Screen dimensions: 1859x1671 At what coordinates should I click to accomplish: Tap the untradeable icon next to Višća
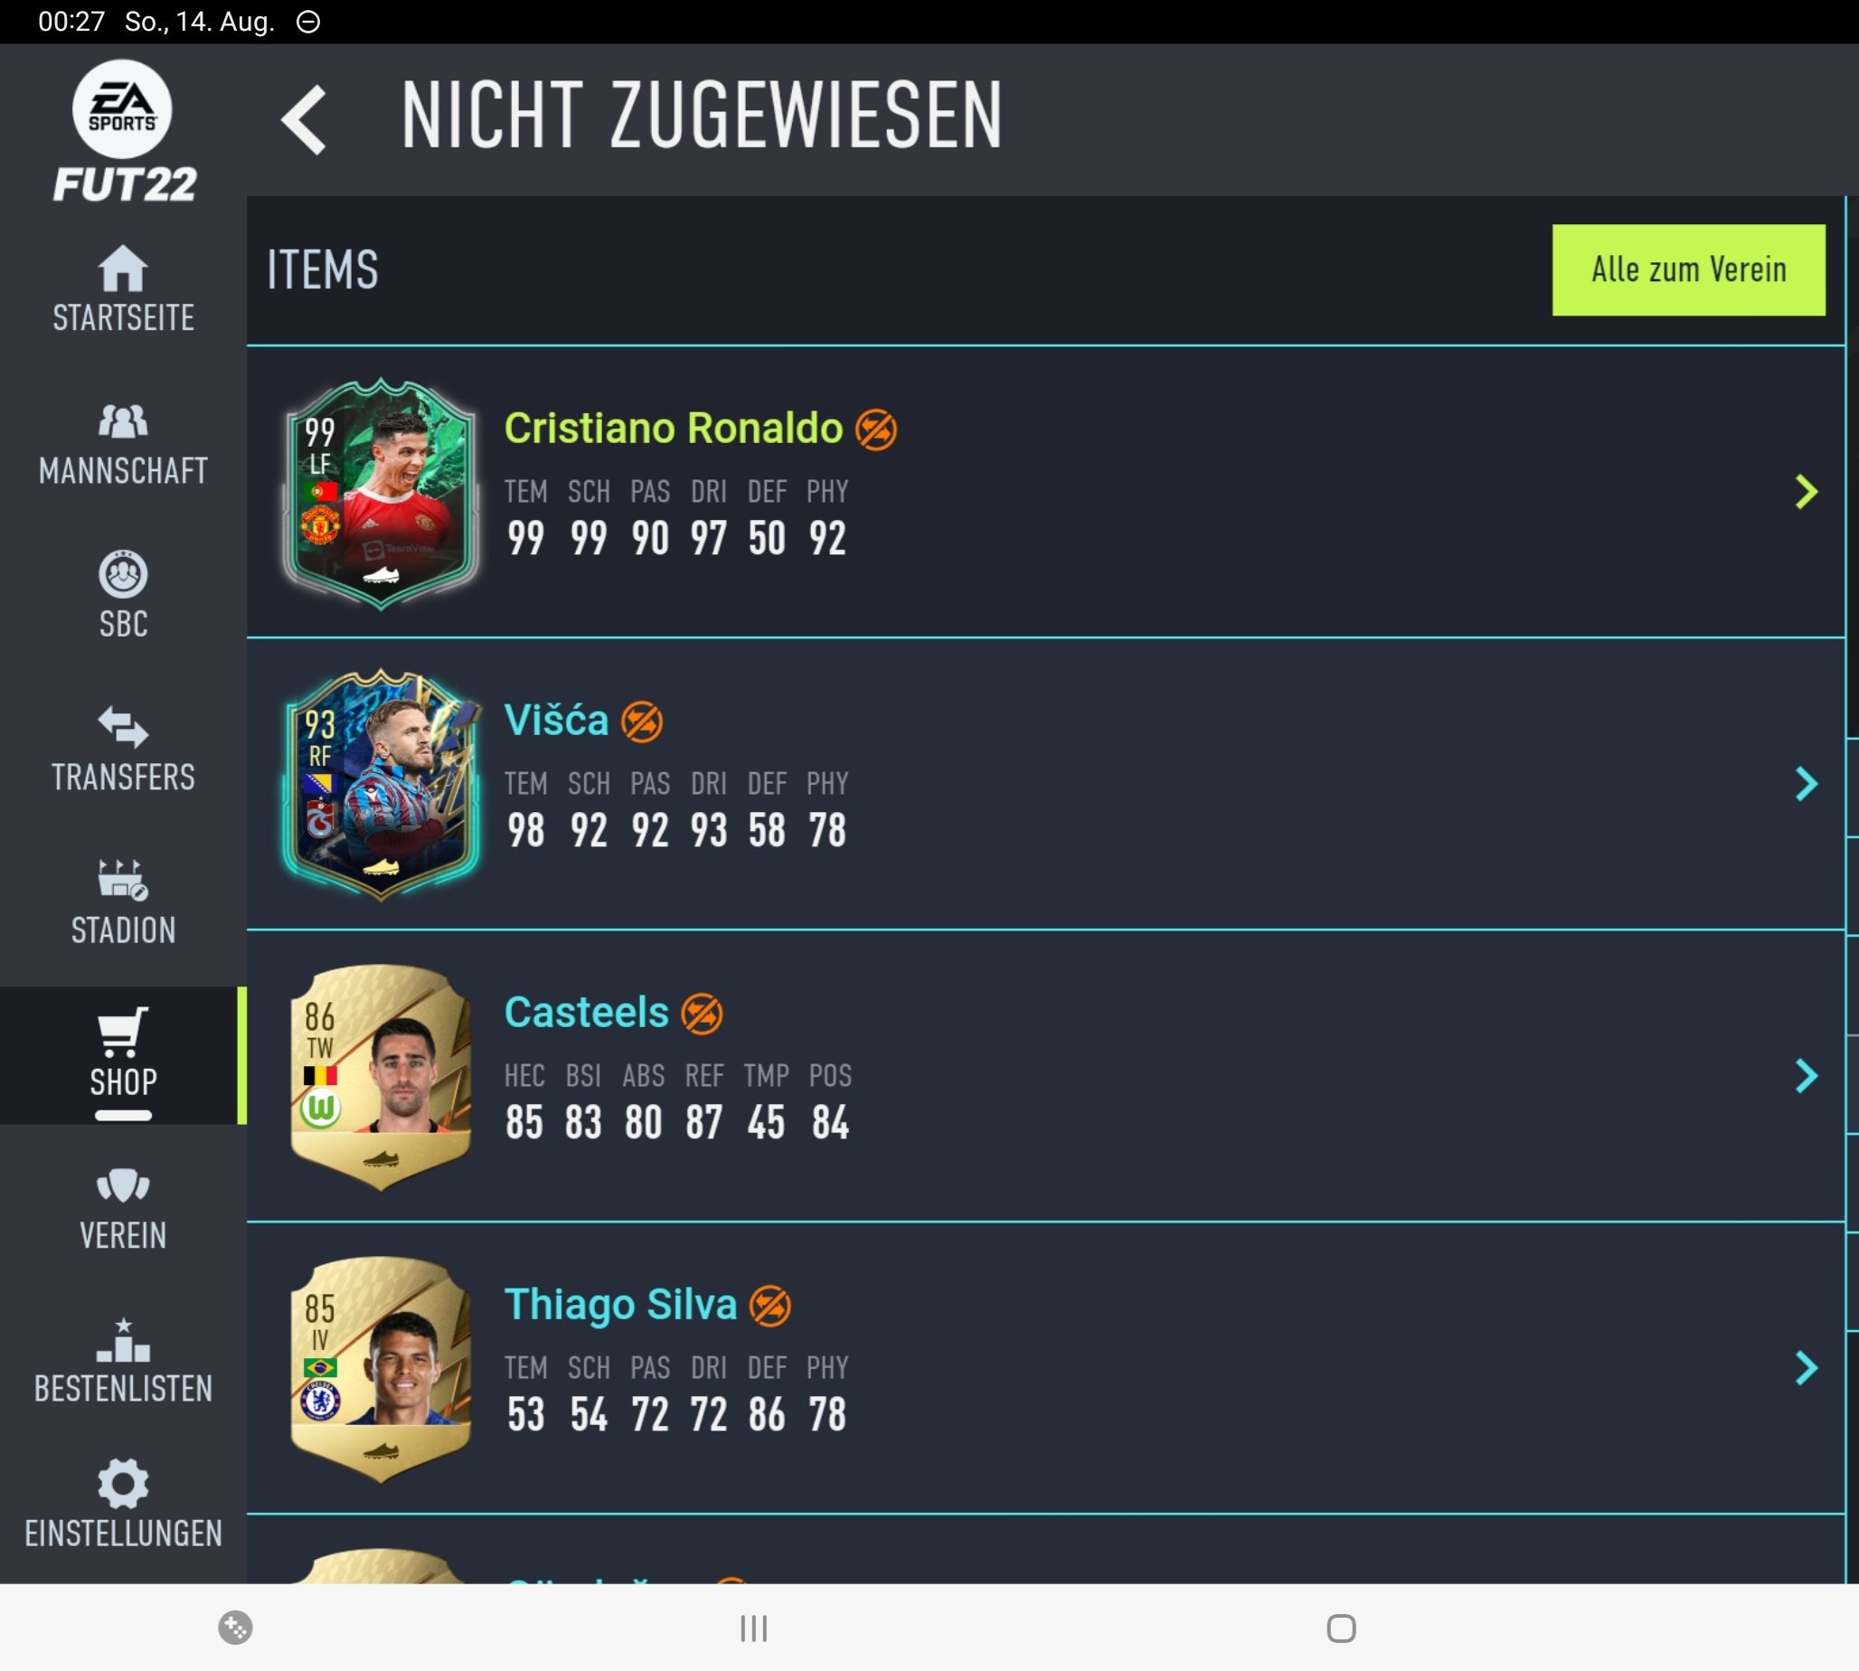click(642, 722)
